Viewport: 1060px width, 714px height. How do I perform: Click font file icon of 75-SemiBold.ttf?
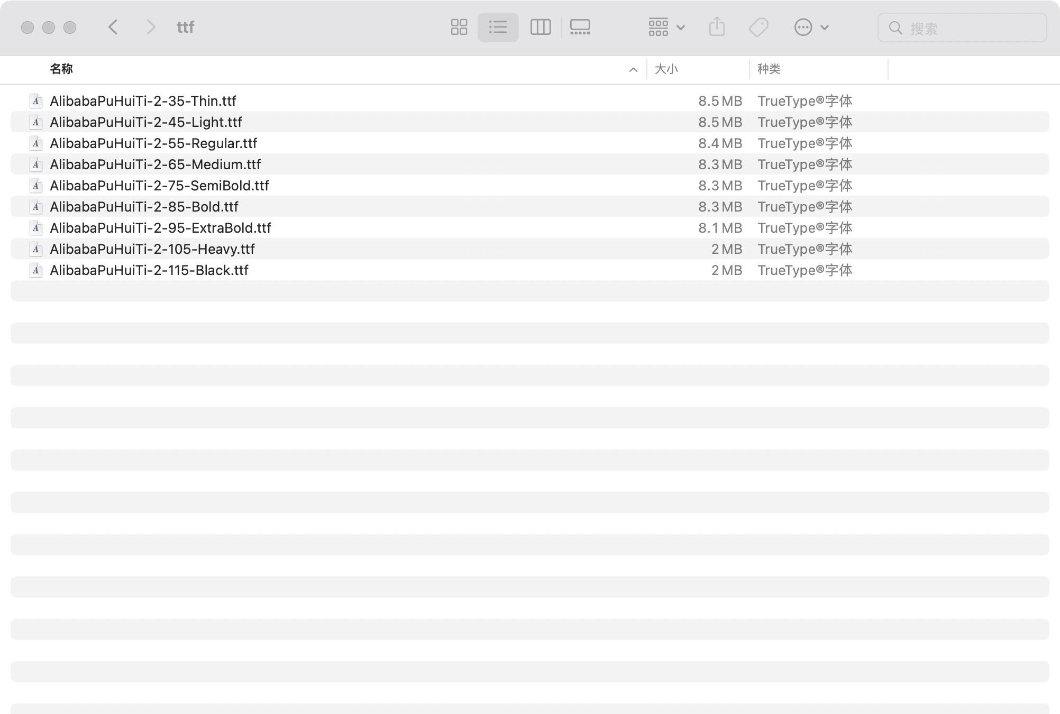point(35,185)
